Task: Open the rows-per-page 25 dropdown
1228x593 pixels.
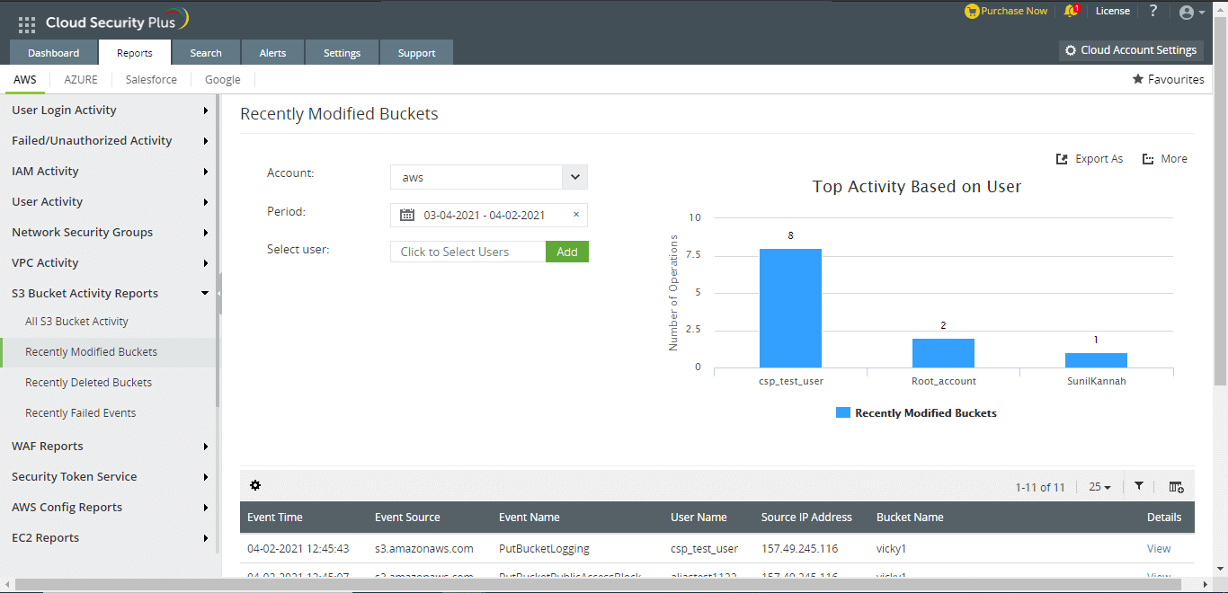Action: pyautogui.click(x=1099, y=487)
